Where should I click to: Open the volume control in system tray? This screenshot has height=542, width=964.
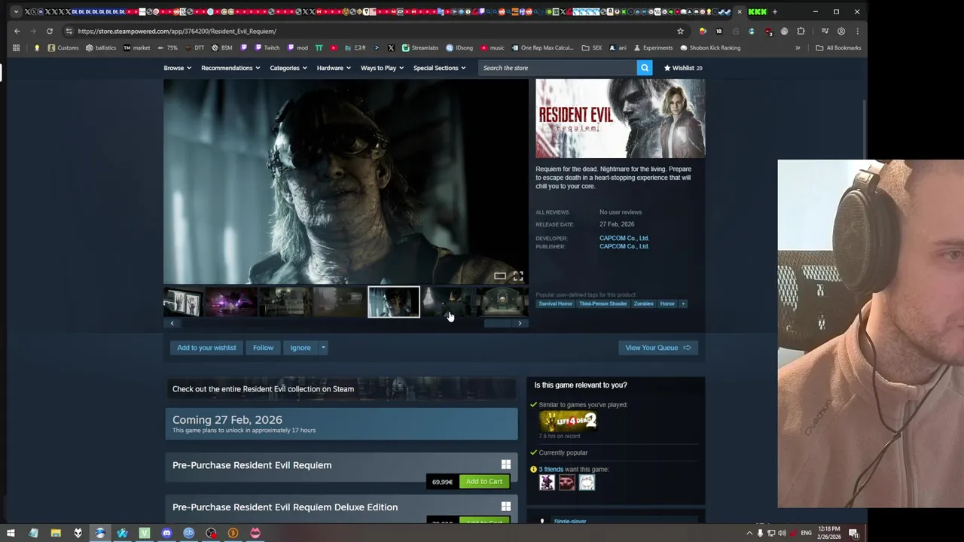tap(782, 533)
